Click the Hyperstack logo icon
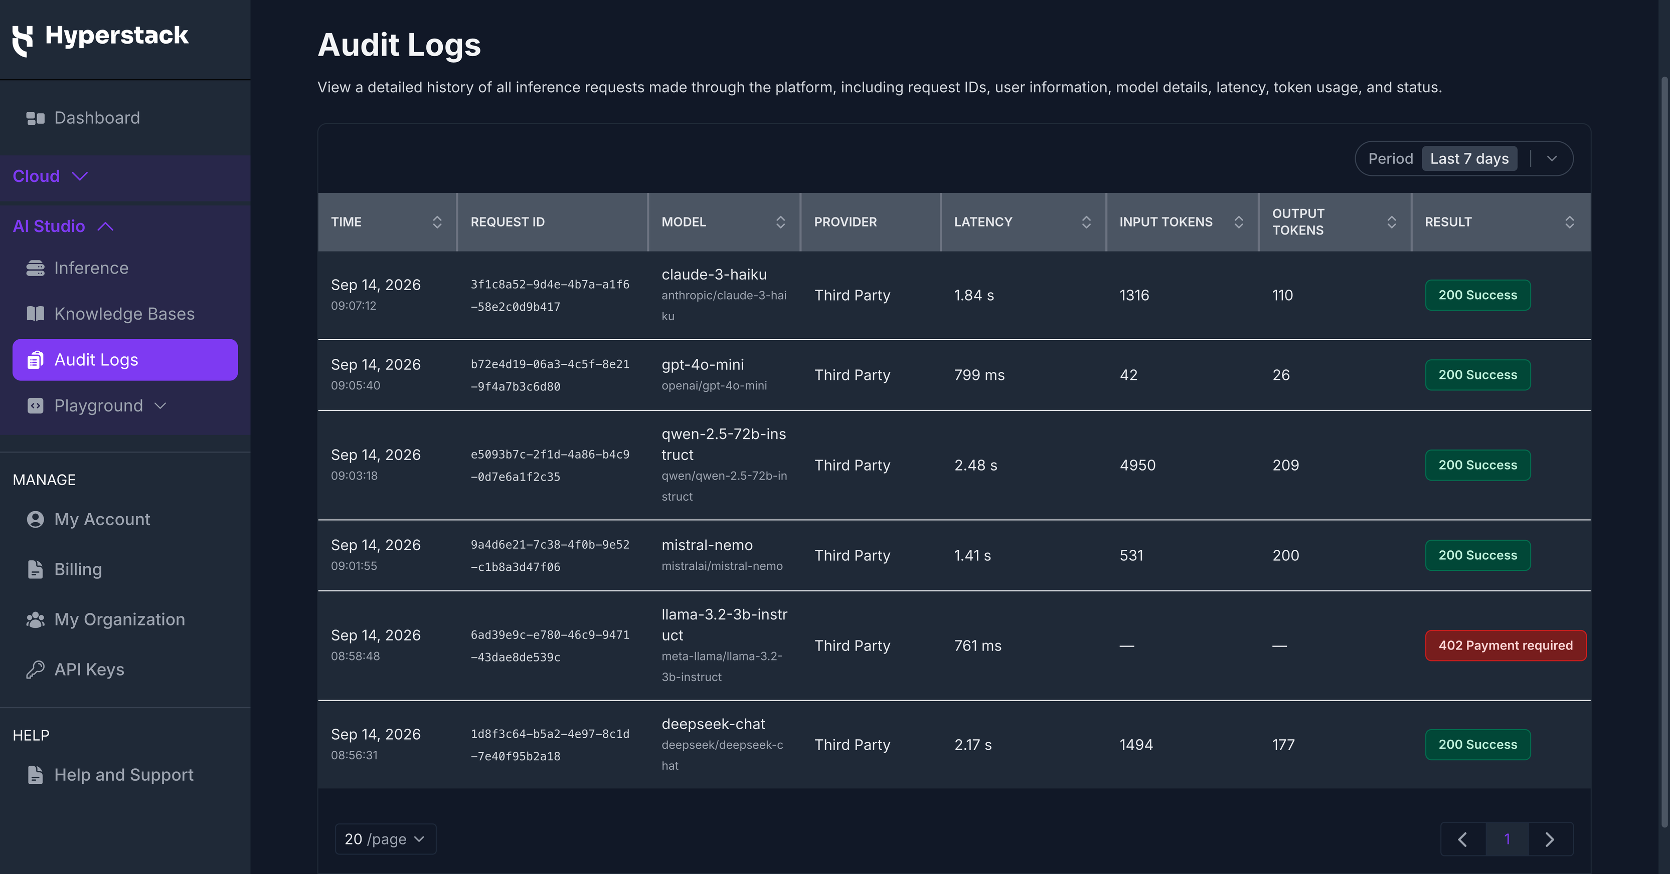 coord(23,41)
